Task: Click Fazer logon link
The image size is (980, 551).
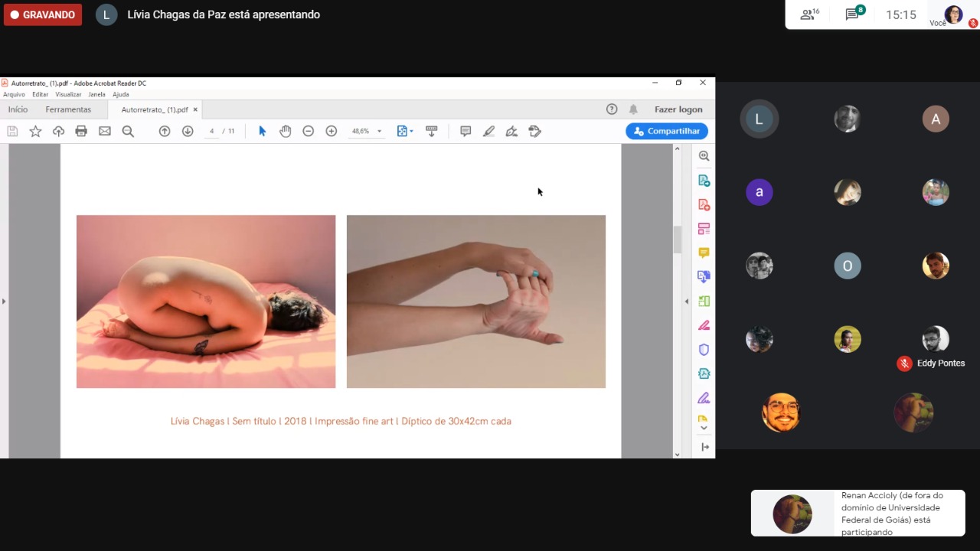Action: tap(678, 109)
